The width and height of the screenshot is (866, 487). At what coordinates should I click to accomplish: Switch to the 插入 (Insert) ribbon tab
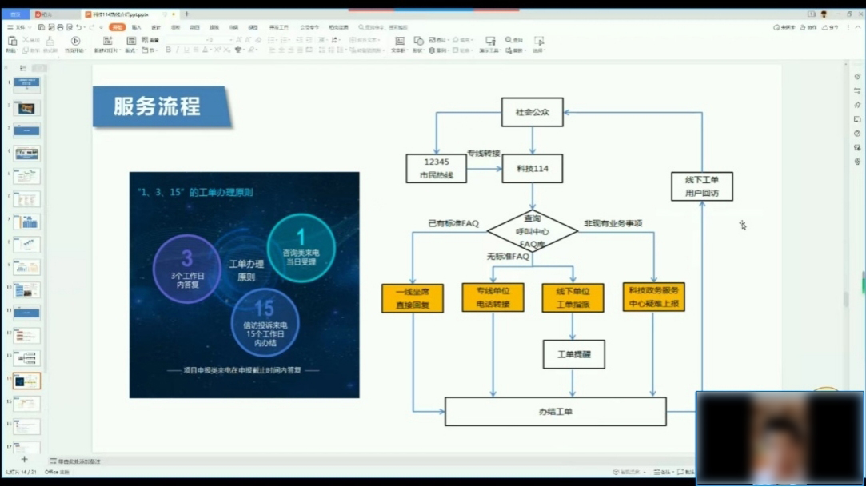136,27
